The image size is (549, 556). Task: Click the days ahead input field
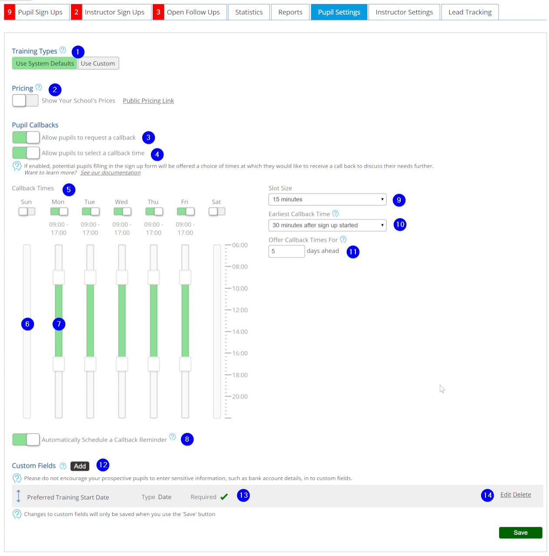coord(287,251)
